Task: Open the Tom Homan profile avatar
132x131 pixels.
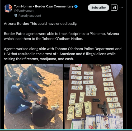Action: pos(8,8)
